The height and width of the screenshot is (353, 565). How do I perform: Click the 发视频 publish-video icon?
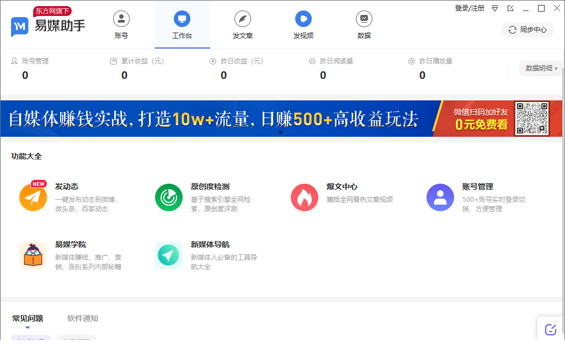tap(303, 20)
